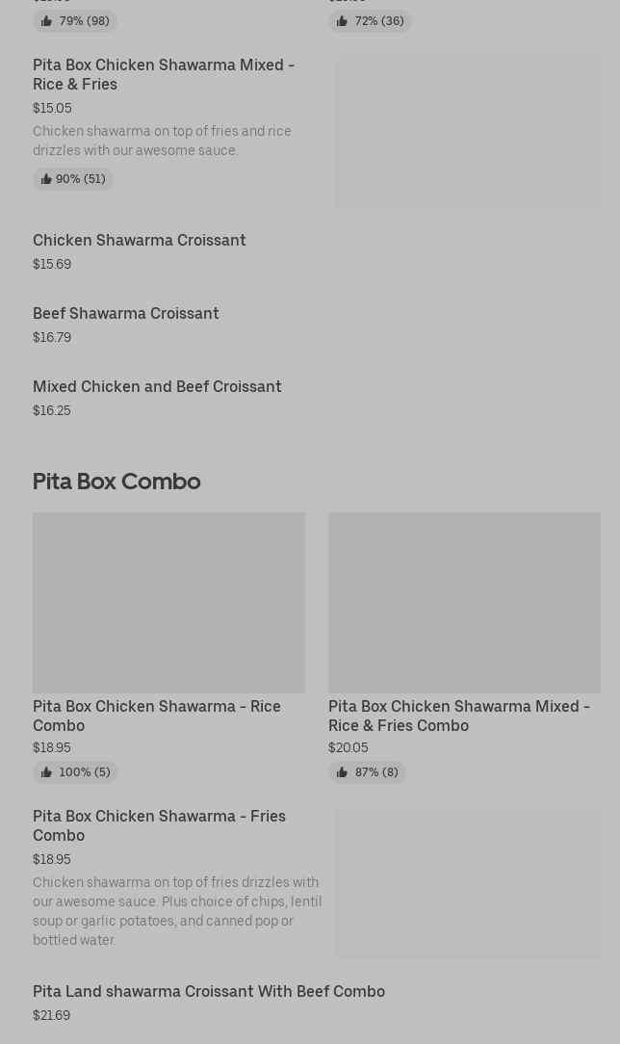Click the 90% (51) rating badge
Screen dimensions: 620x1044
[73, 179]
